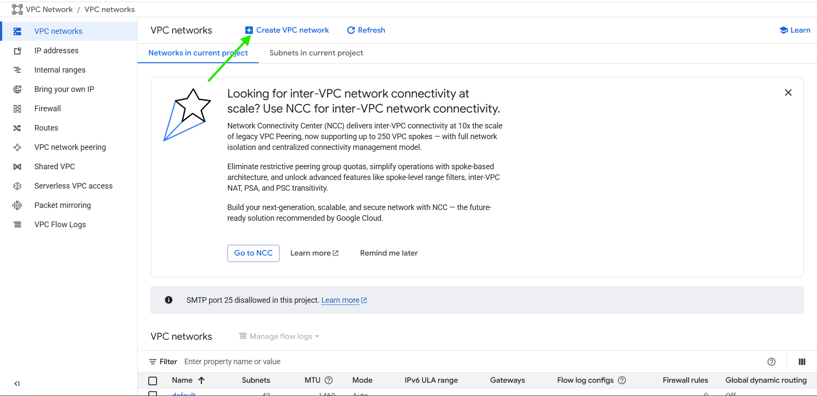Sort by Name column arrow
The image size is (817, 396).
coord(201,380)
